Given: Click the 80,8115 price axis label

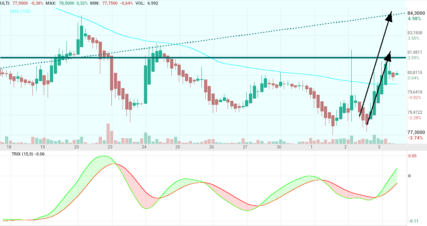Looking at the screenshot, I should click(415, 72).
